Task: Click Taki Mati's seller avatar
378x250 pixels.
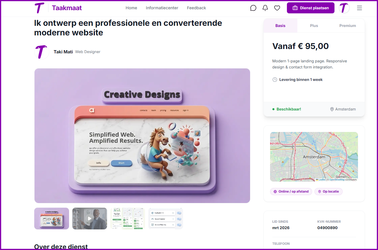Action: click(x=42, y=52)
